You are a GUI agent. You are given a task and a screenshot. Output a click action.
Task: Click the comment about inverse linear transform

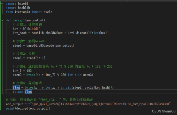(63, 66)
